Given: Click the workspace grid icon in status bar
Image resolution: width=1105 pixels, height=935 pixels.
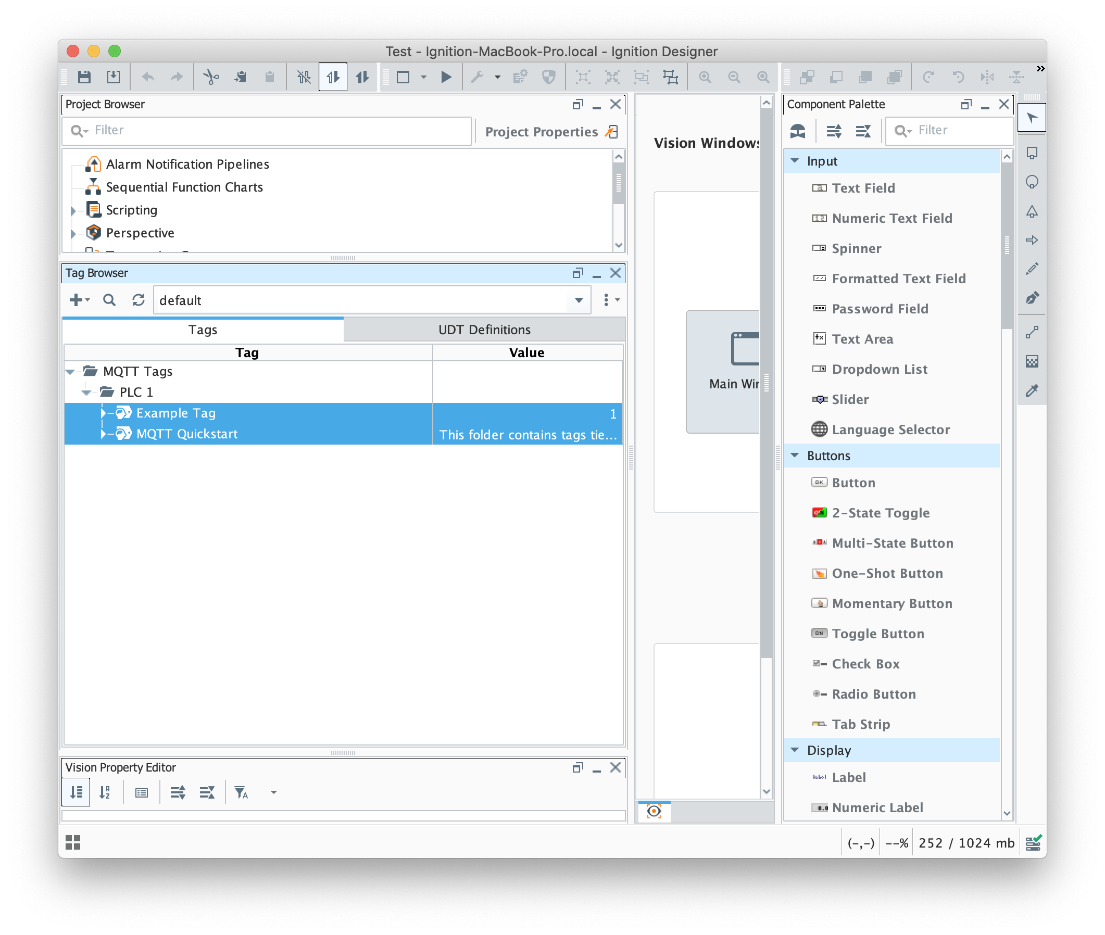Looking at the screenshot, I should tap(72, 842).
